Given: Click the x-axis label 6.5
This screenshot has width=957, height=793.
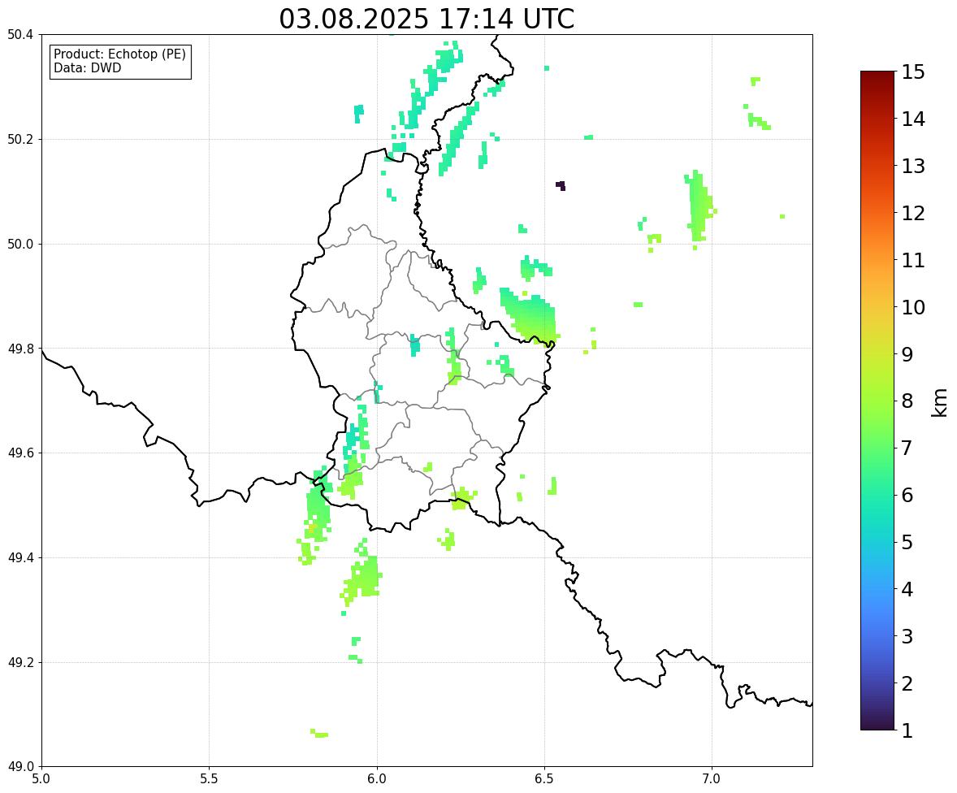Looking at the screenshot, I should 544,779.
